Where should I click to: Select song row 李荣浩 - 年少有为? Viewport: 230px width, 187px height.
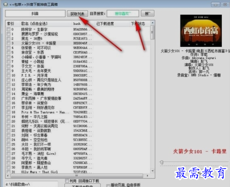[77, 85]
